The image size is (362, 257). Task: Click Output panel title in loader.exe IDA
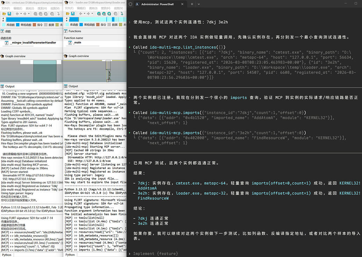(73, 86)
